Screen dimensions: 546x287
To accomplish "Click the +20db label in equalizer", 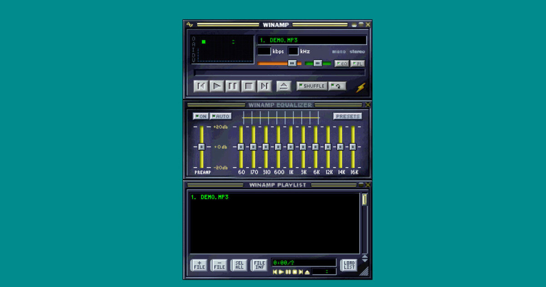I will (221, 127).
